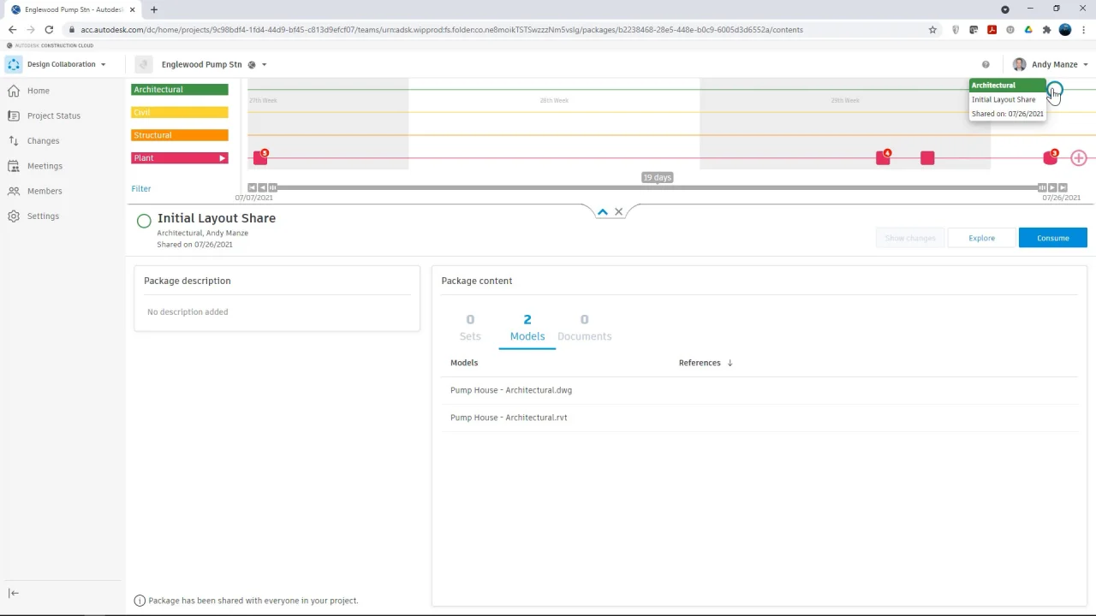
Task: Select the Plant package marker with badge 4
Action: [884, 157]
